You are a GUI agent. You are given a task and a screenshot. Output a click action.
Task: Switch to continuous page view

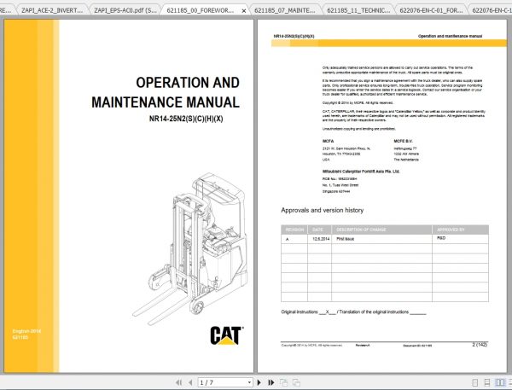[x=487, y=382]
